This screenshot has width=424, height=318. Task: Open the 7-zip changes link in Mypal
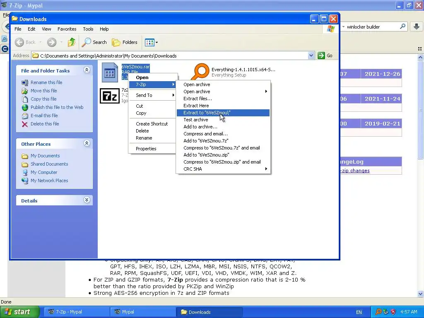pyautogui.click(x=355, y=171)
